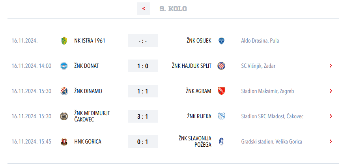Click the ŽNK Slavonija Požega crest

(x=221, y=142)
